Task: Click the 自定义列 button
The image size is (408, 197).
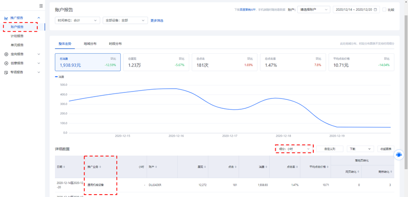Action: pos(333,149)
